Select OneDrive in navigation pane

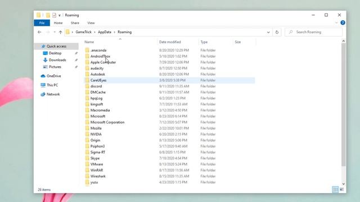(x=54, y=76)
